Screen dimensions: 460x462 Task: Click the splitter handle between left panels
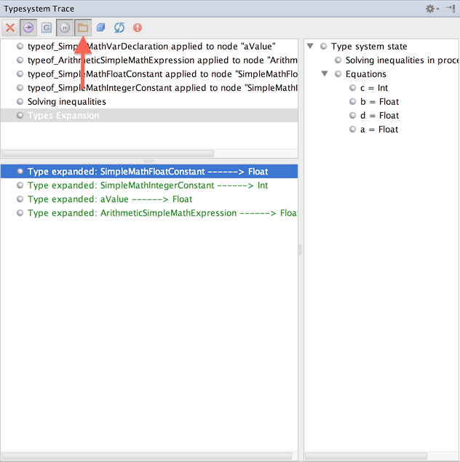pyautogui.click(x=148, y=161)
